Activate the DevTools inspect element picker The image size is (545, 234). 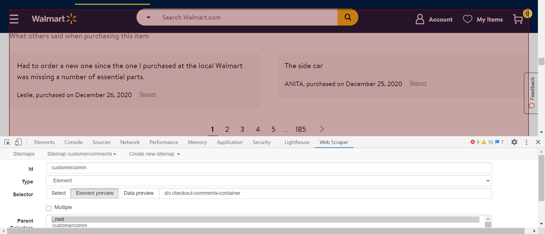tap(7, 142)
